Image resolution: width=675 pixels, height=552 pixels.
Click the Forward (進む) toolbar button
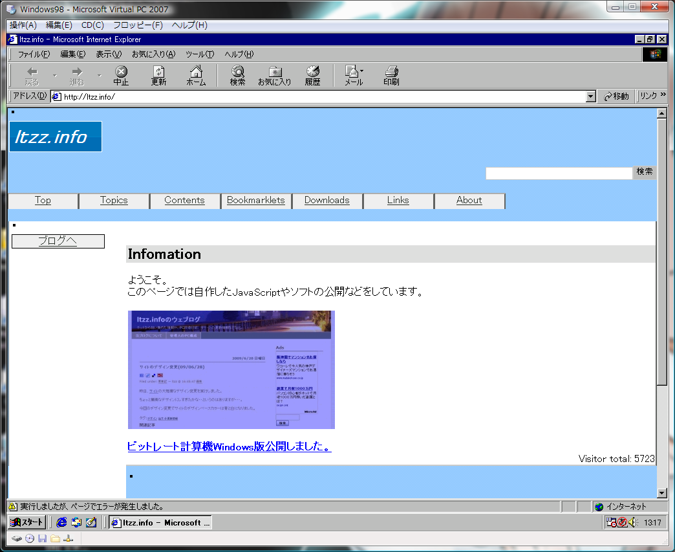click(x=77, y=76)
